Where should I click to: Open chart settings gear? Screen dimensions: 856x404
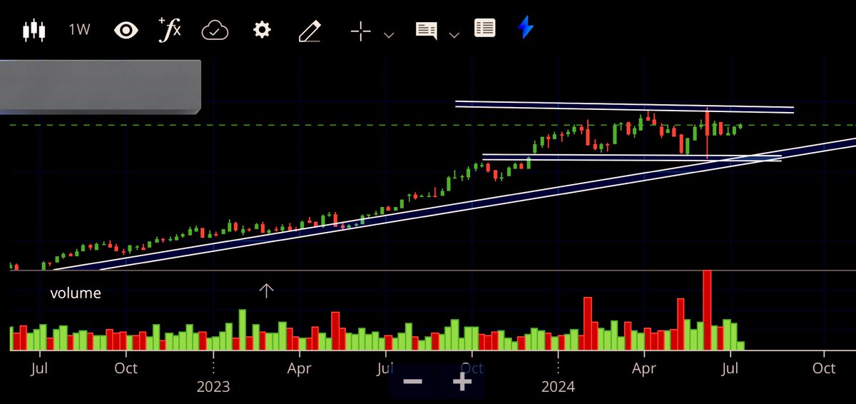click(263, 30)
